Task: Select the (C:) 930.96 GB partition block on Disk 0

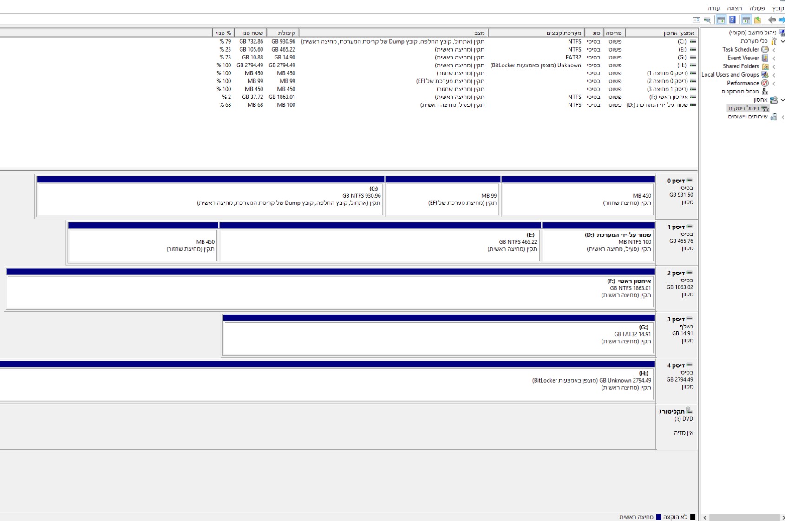Action: click(210, 196)
